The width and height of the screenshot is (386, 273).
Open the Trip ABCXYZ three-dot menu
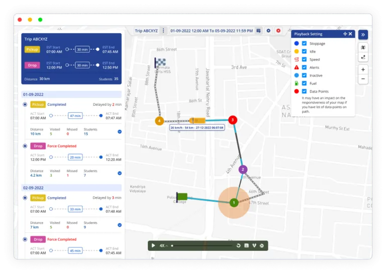point(162,31)
